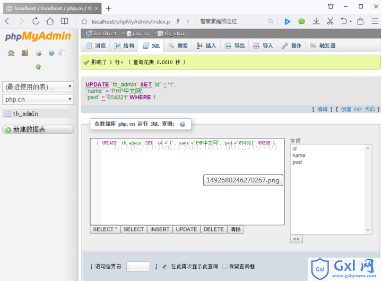Viewport: 382px width, 281px height.
Task: Open phpMyAdmin documentation question-mark icon
Action: click(x=51, y=53)
